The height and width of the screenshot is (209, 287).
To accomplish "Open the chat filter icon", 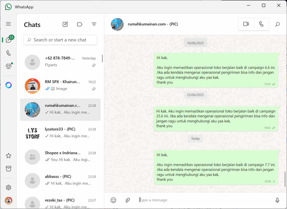I will coord(94,24).
